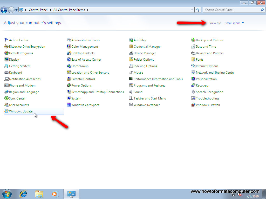266x199 pixels.
Task: Click the HomeGroup icon
Action: (x=69, y=66)
